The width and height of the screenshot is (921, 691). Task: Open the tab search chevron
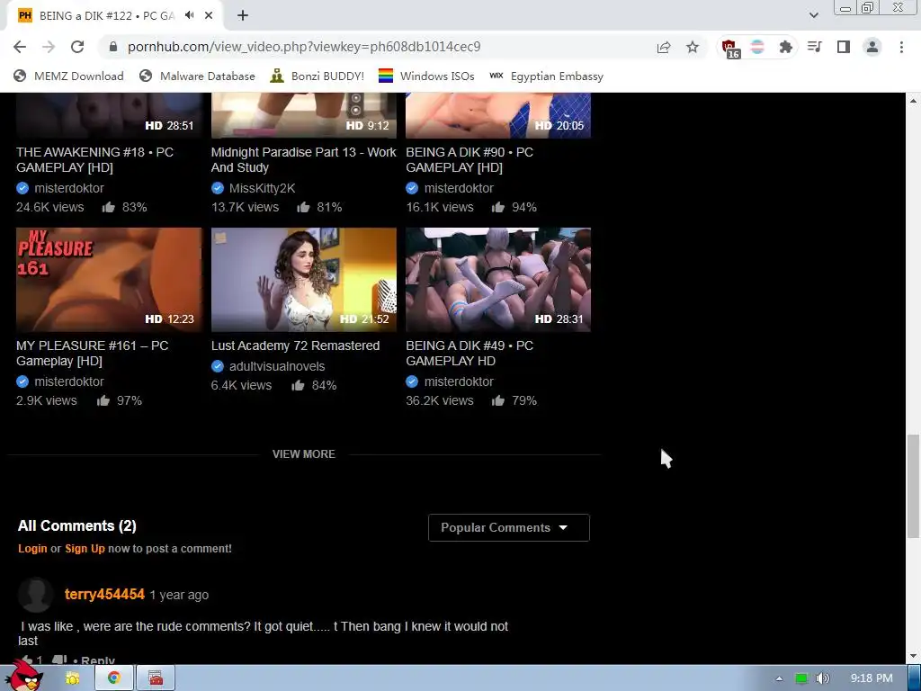click(813, 15)
